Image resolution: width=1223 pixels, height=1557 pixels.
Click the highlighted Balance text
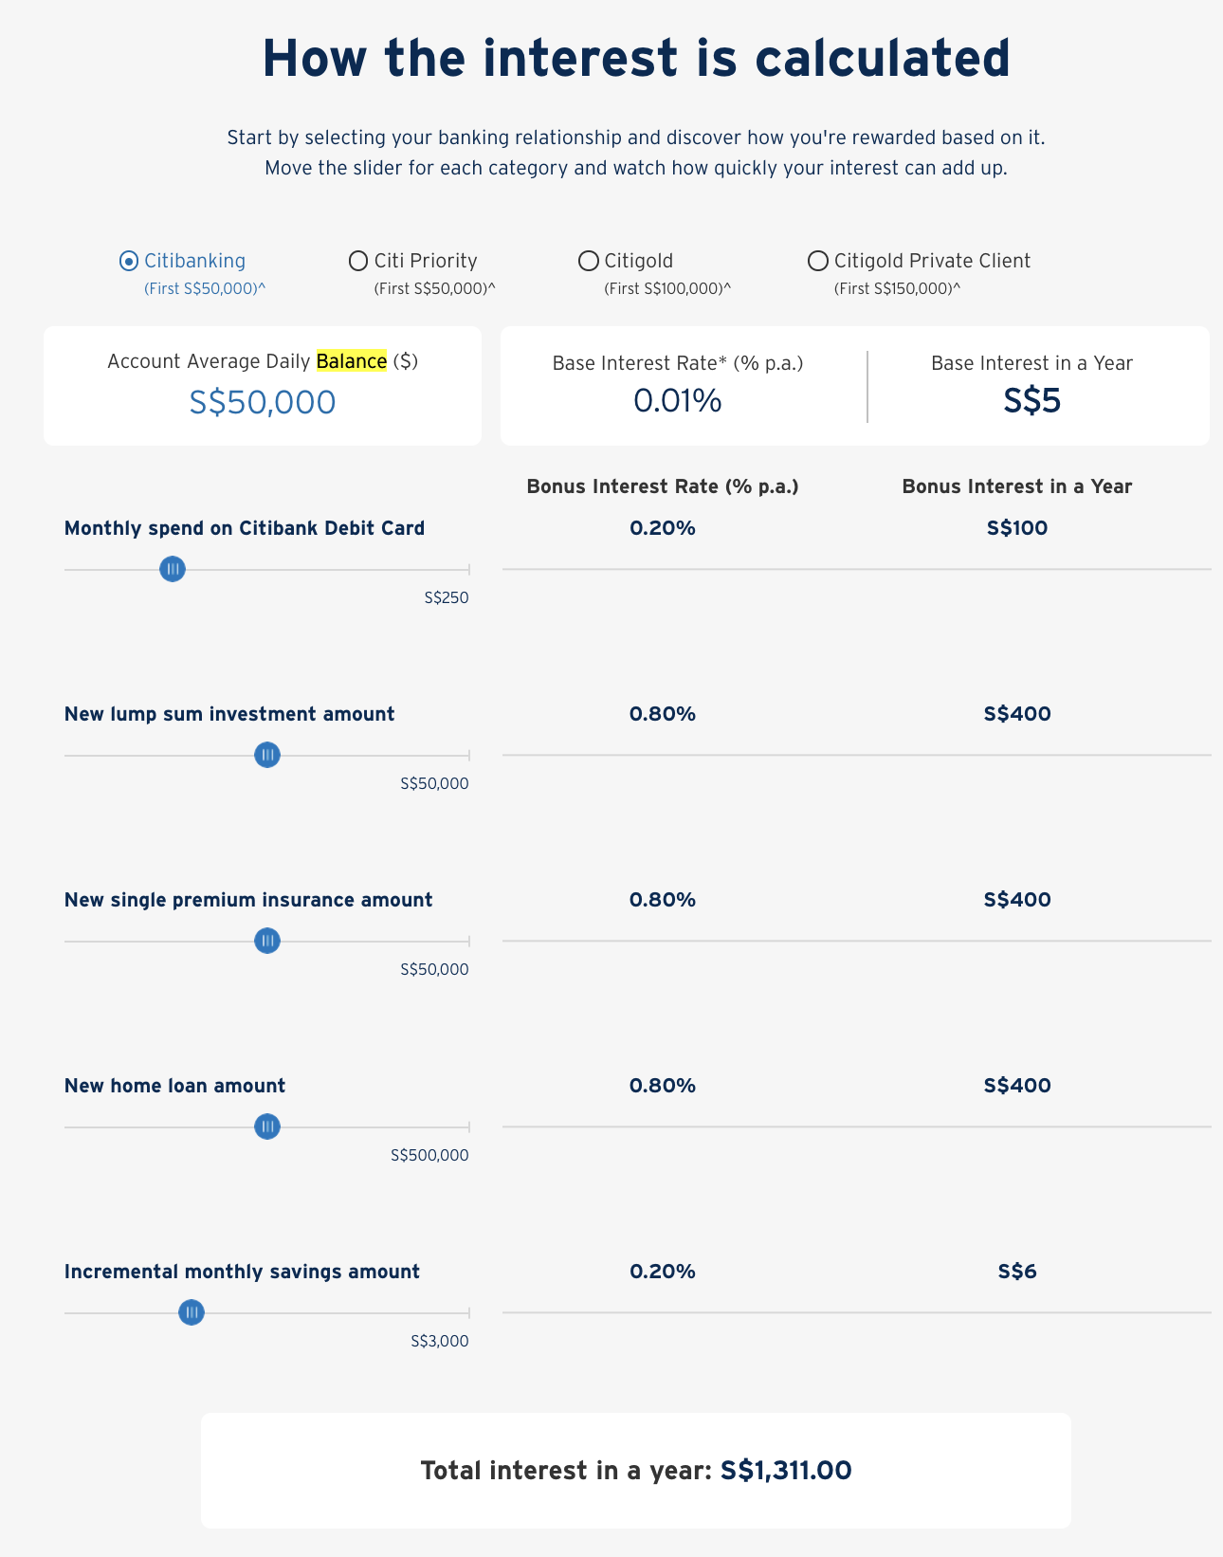point(351,361)
